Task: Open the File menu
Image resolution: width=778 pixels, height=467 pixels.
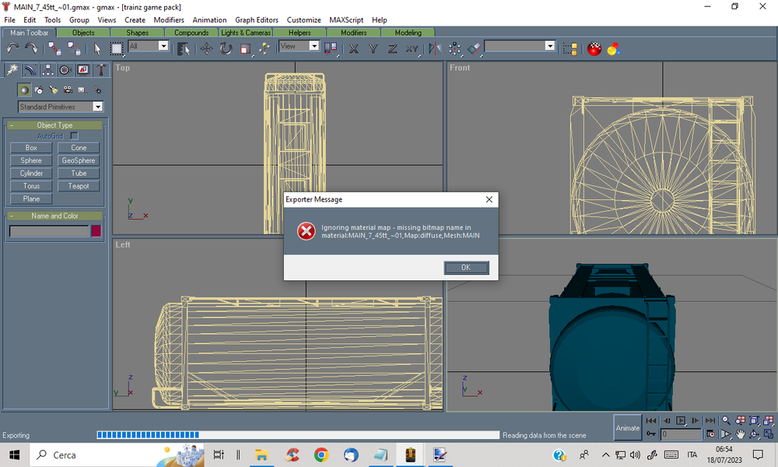Action: click(x=10, y=20)
